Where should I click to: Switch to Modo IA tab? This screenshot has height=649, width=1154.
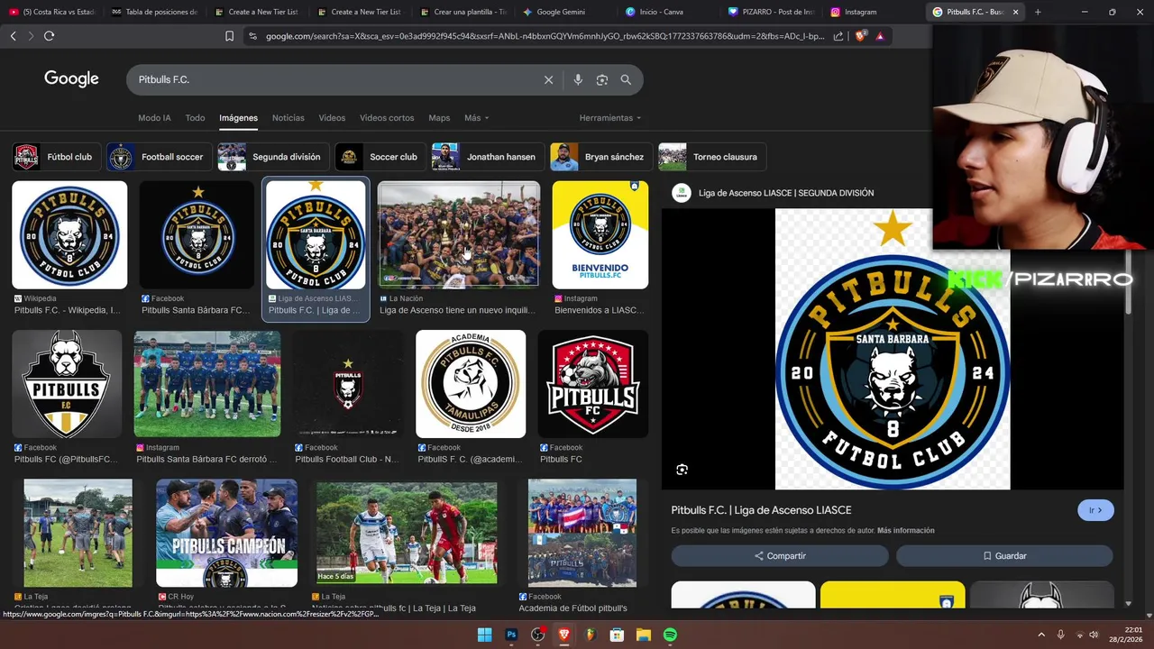154,118
